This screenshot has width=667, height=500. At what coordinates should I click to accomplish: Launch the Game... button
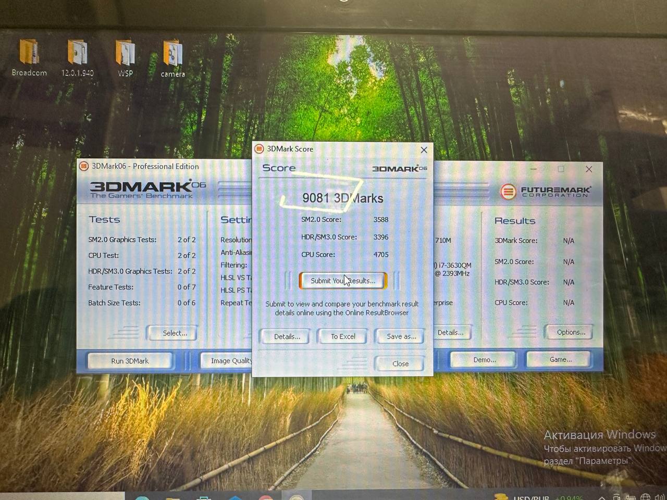click(559, 359)
